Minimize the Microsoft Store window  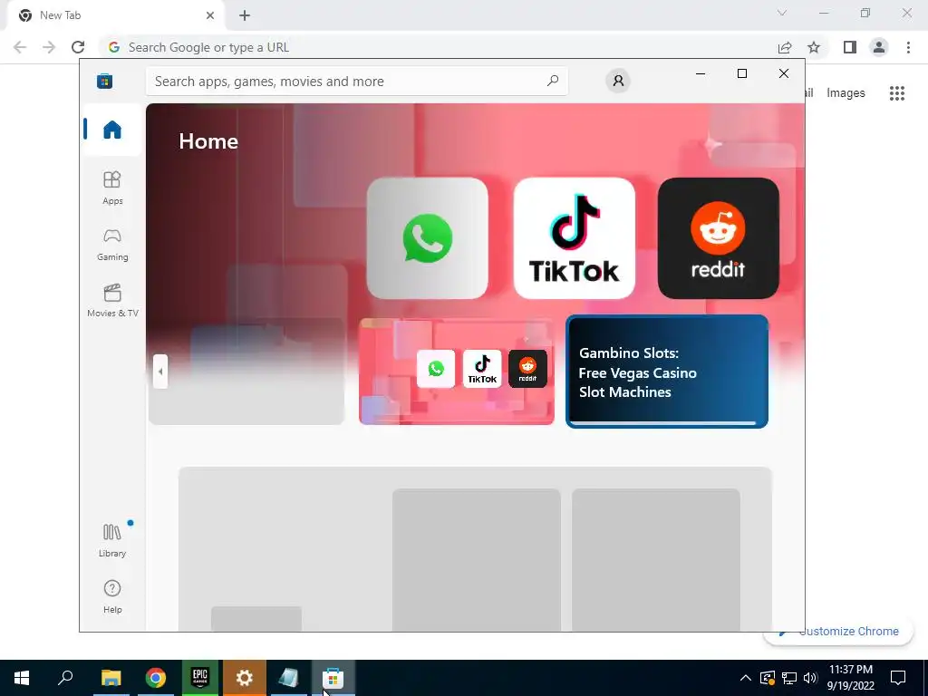coord(701,73)
